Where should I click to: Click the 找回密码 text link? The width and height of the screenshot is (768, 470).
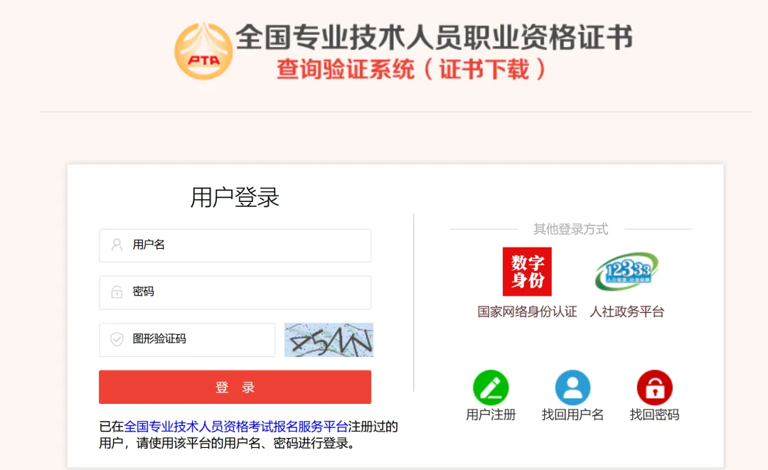(x=654, y=415)
